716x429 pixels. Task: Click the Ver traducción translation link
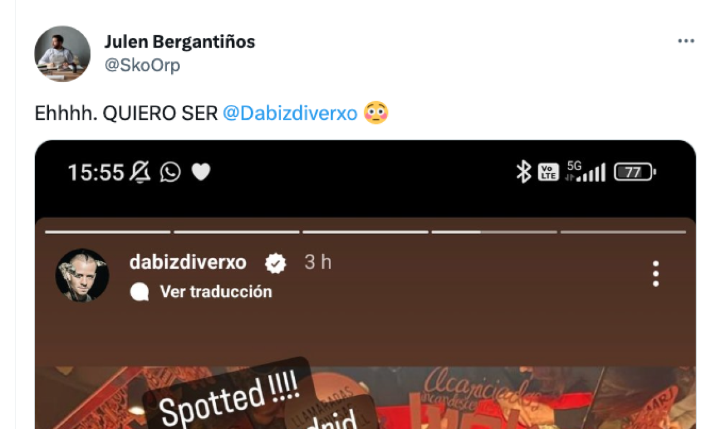click(201, 292)
